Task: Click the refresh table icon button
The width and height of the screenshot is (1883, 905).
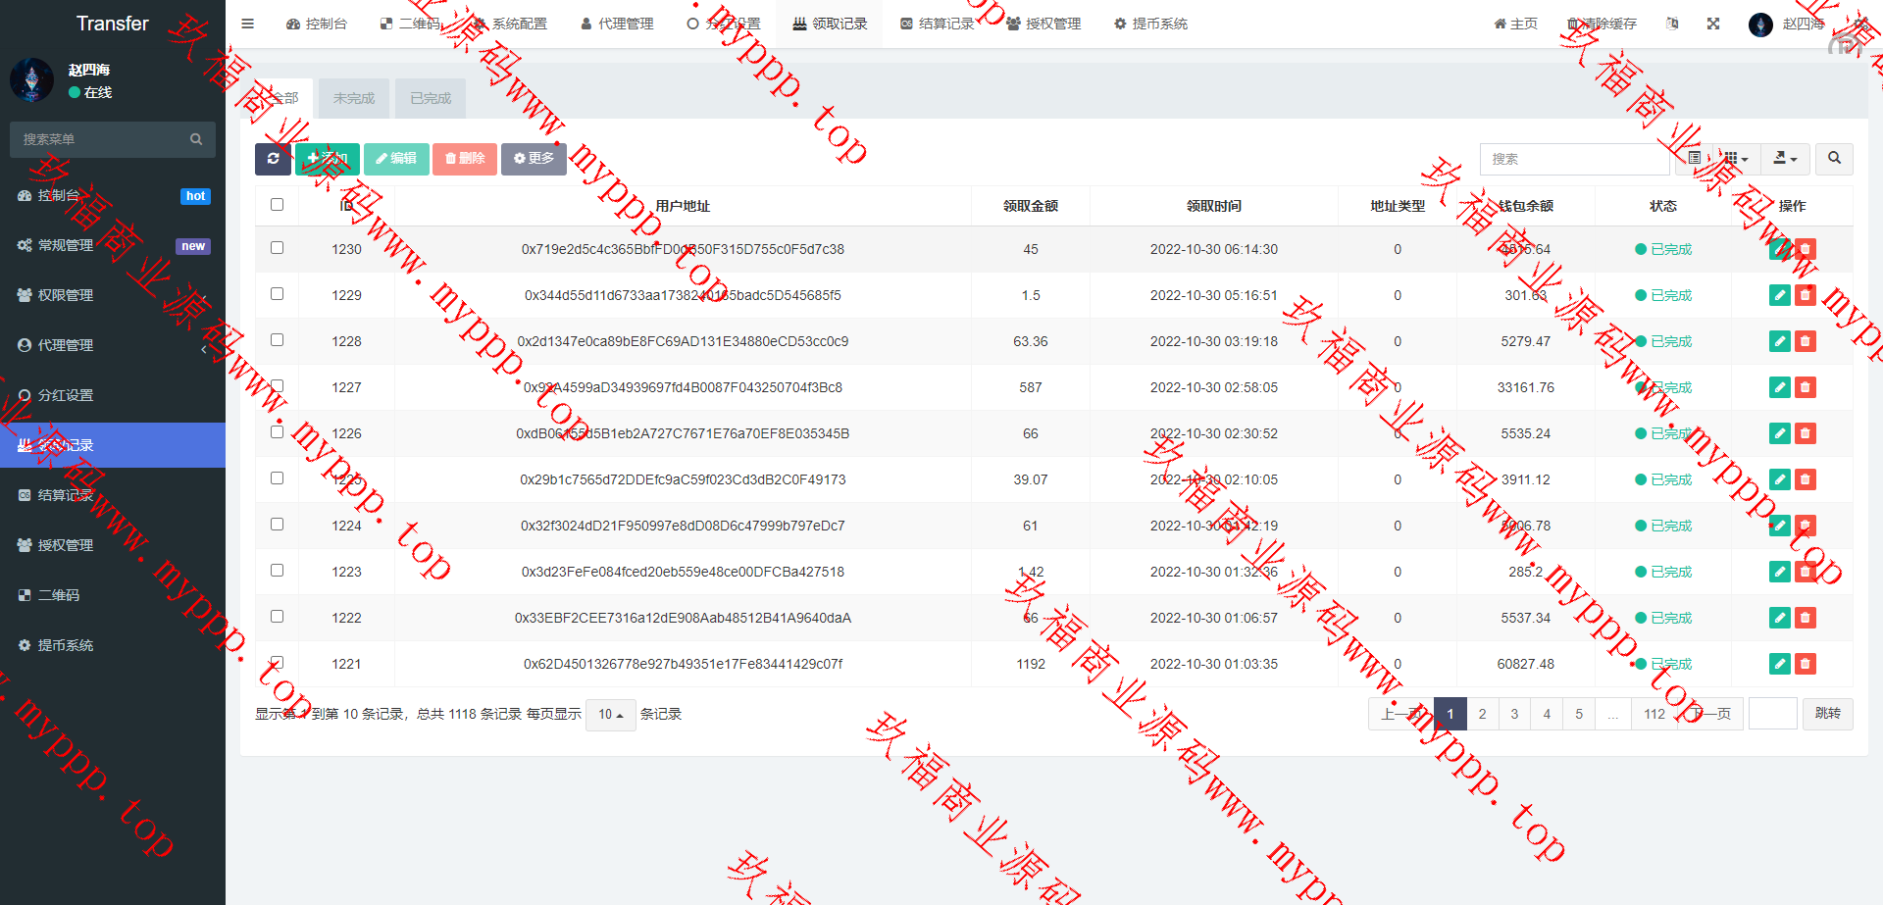Action: click(273, 159)
